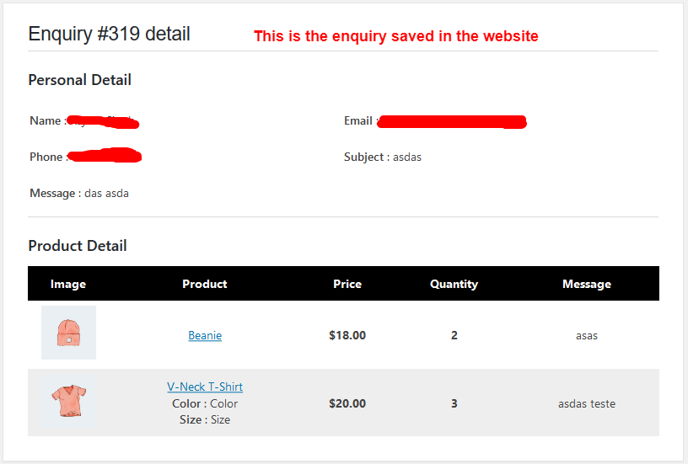This screenshot has width=688, height=464.
Task: Open the V-Neck T-Shirt product link
Action: pos(205,387)
